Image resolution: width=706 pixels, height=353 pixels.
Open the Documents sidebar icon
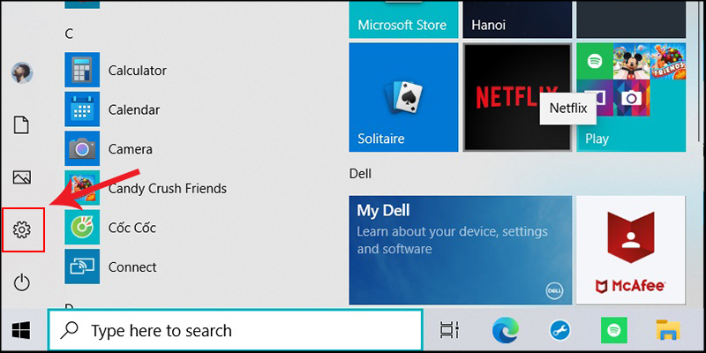[x=22, y=124]
